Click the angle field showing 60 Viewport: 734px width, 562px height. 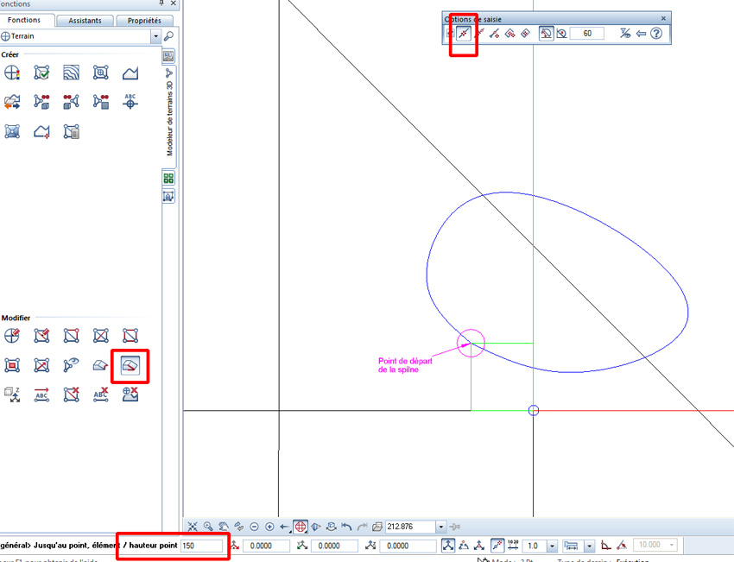(587, 33)
